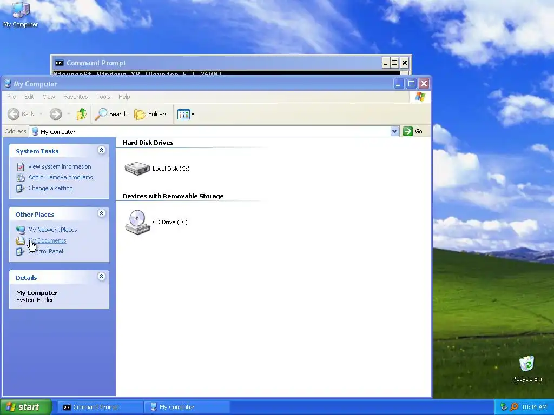Collapse the Other Places panel
The image size is (554, 415).
pyautogui.click(x=101, y=213)
